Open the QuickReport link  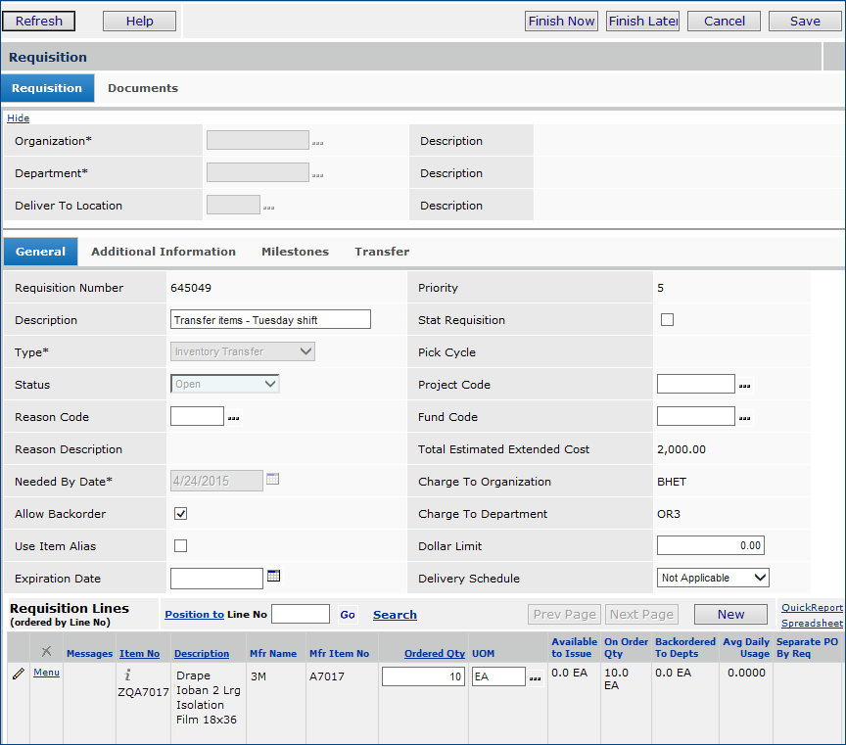pyautogui.click(x=812, y=607)
